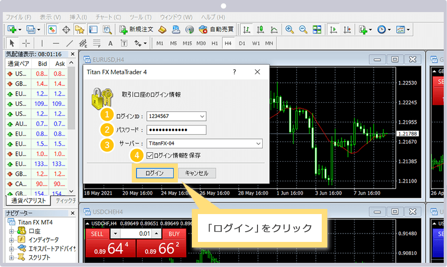Screen dimensions: 447x267
Task: Click the ログイン button
Action: tap(155, 173)
